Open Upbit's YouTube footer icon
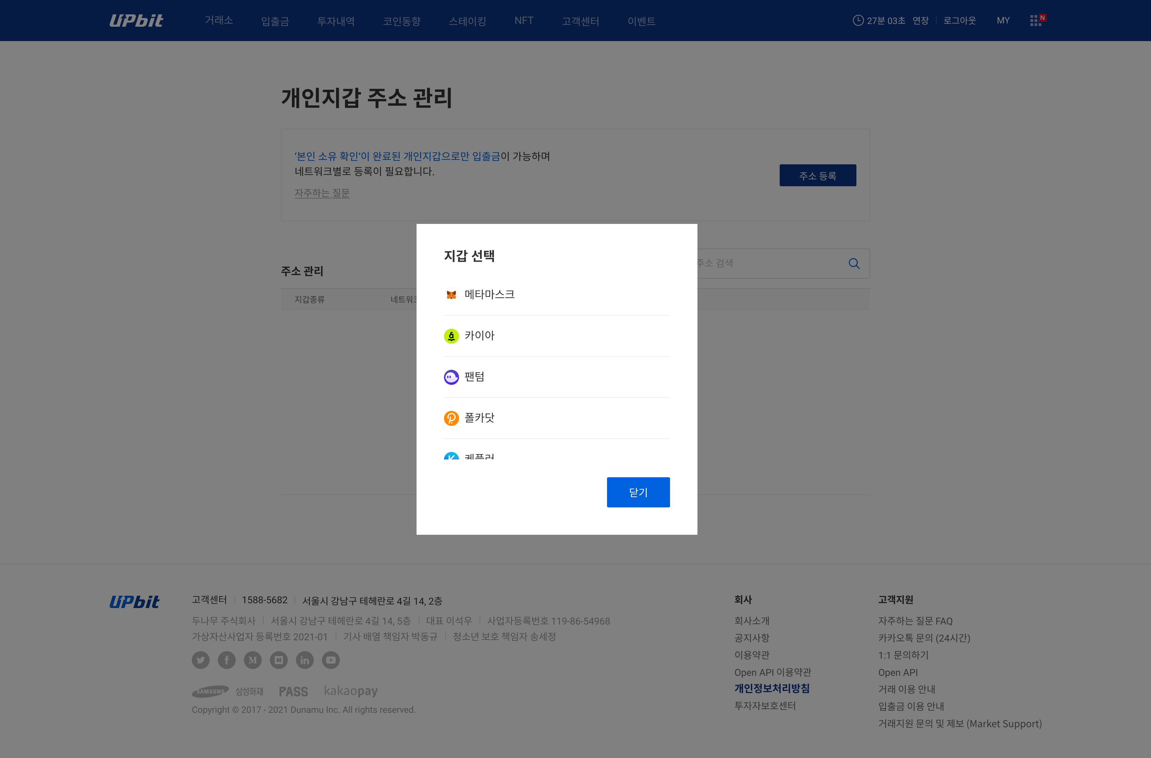This screenshot has height=758, width=1151. (x=331, y=660)
